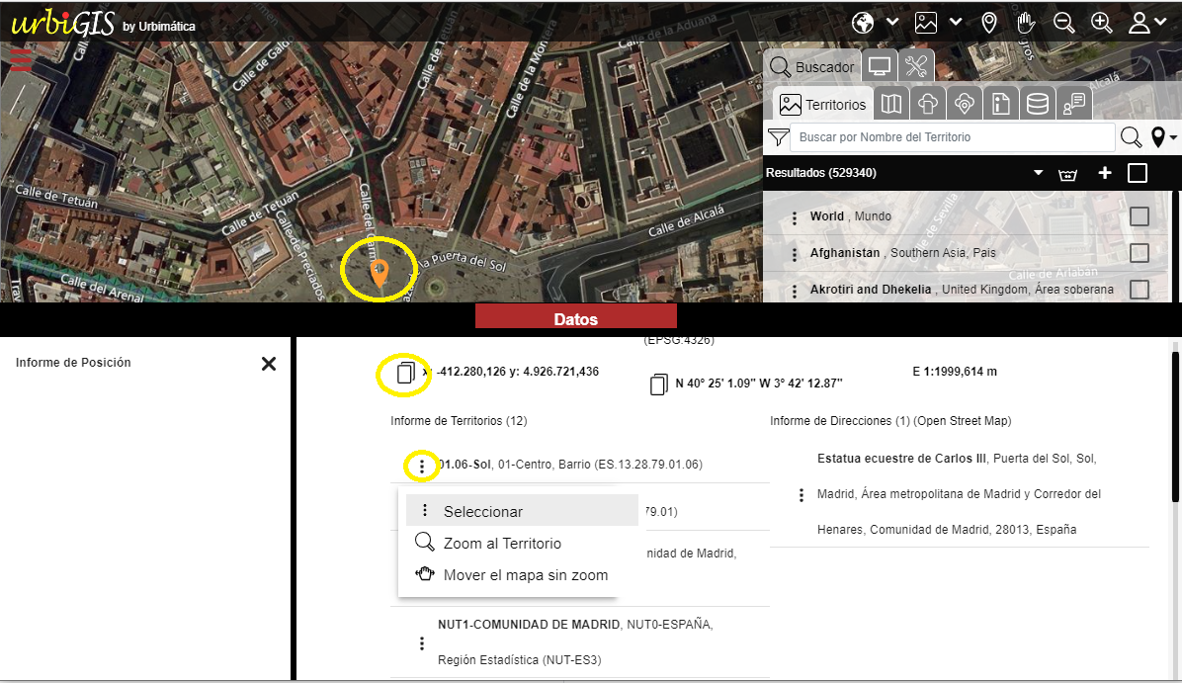Activate the hand pan tool
This screenshot has width=1182, height=683.
(1026, 23)
